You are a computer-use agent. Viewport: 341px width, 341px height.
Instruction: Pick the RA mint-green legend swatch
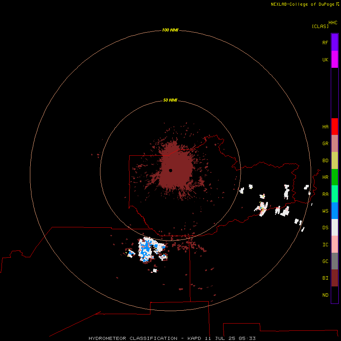[x=335, y=194]
